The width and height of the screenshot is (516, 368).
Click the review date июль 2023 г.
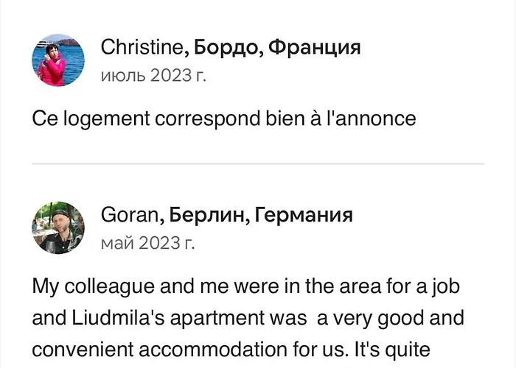click(x=153, y=76)
